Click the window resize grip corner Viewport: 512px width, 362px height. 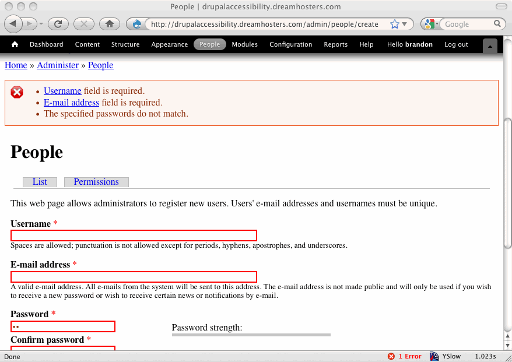(x=508, y=358)
